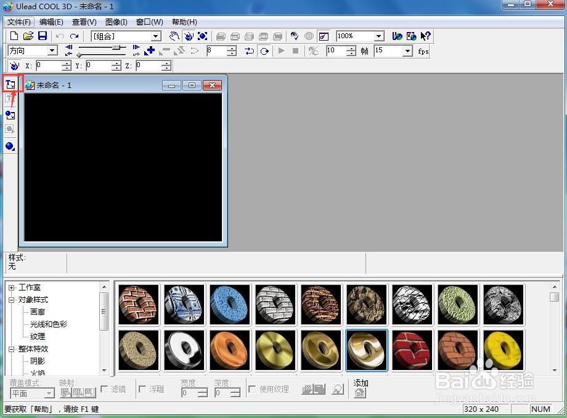Select the hand Move Object tool
This screenshot has height=418, width=567.
pyautogui.click(x=174, y=36)
